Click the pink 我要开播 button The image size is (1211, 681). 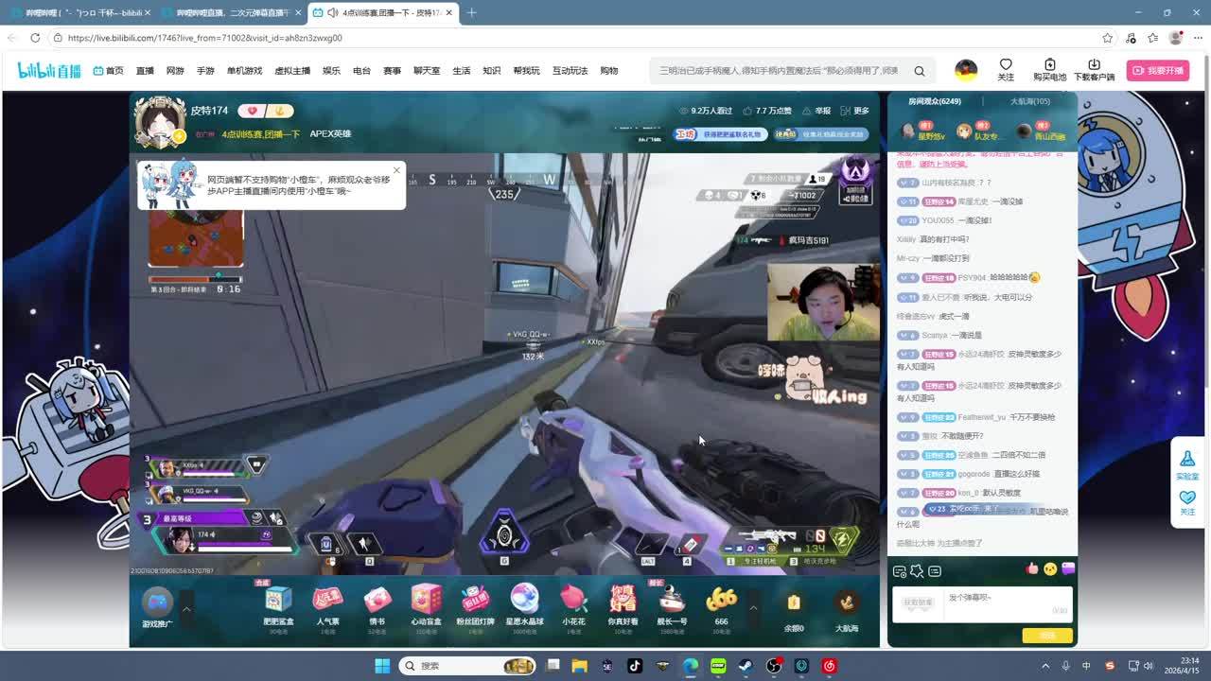pos(1158,71)
